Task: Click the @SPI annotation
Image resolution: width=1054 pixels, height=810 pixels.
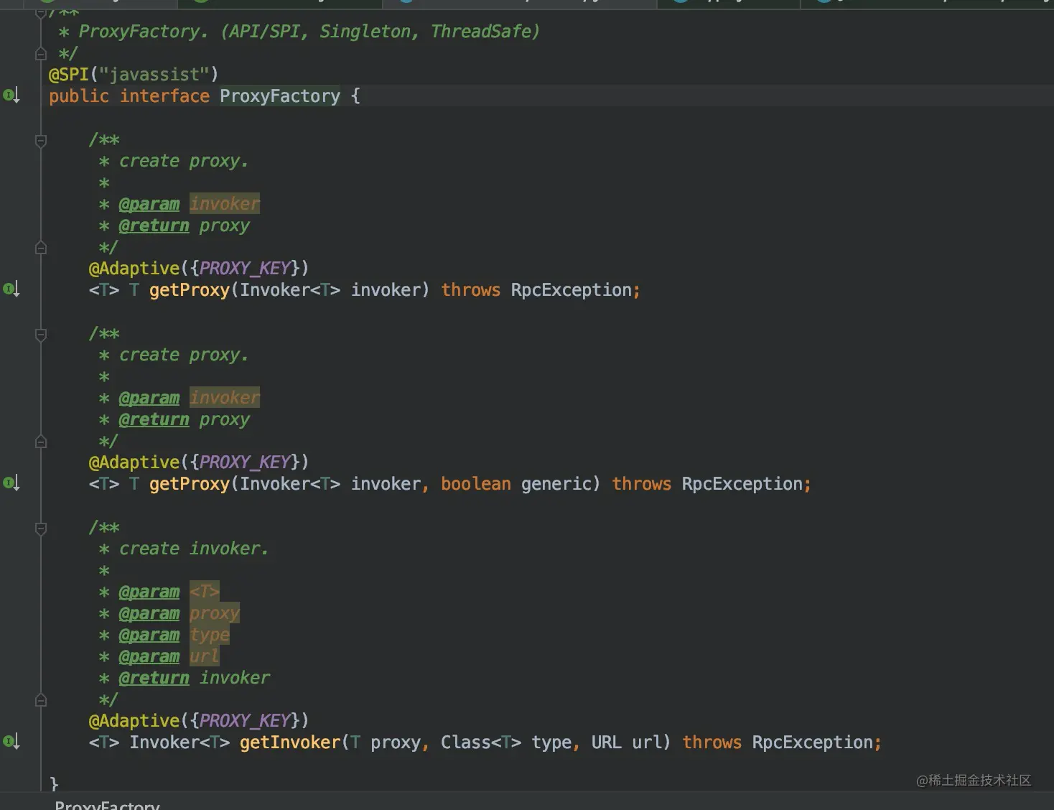Action: point(69,75)
